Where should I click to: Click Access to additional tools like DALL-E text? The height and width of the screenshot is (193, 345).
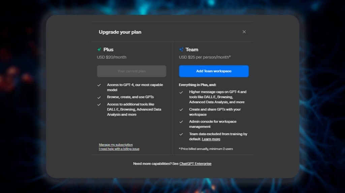pos(134,109)
